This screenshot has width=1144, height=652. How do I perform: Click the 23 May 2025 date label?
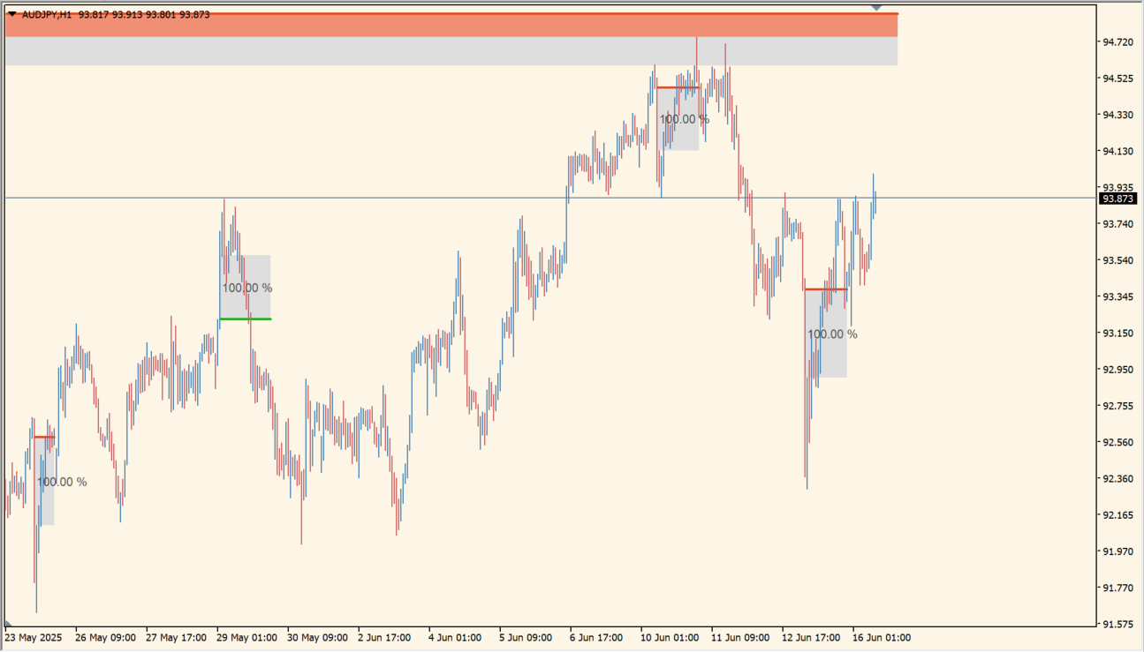[x=34, y=637]
